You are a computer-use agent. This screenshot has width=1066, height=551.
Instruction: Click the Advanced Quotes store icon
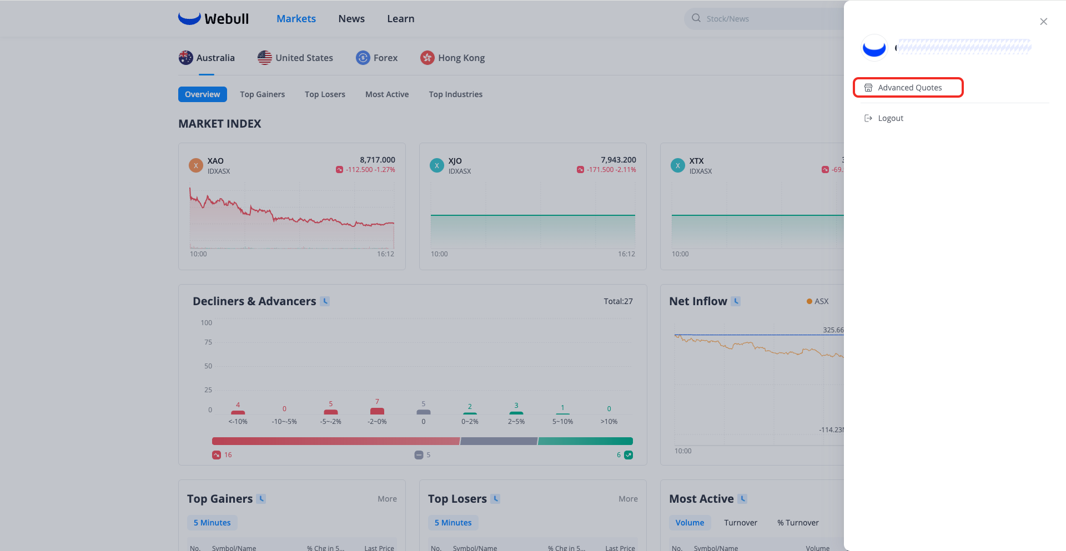tap(868, 88)
